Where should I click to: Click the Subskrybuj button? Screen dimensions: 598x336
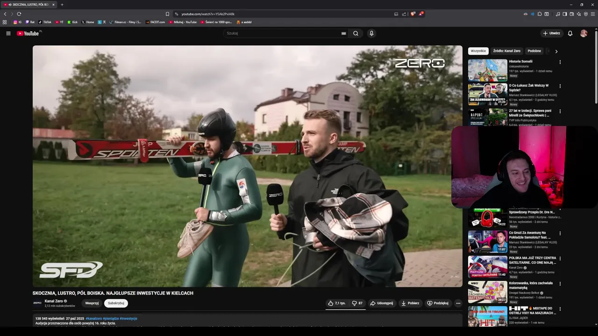point(116,303)
